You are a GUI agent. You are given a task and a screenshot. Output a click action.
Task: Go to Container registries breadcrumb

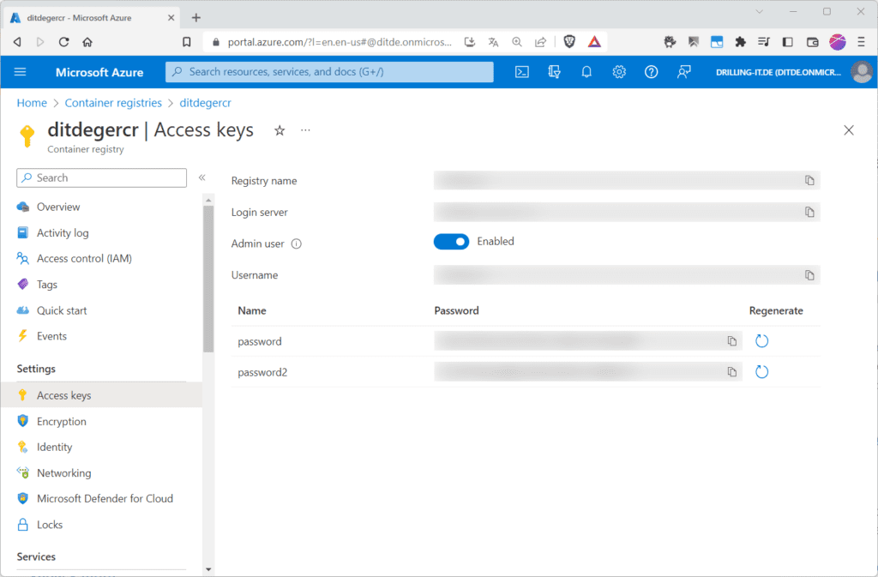click(113, 103)
